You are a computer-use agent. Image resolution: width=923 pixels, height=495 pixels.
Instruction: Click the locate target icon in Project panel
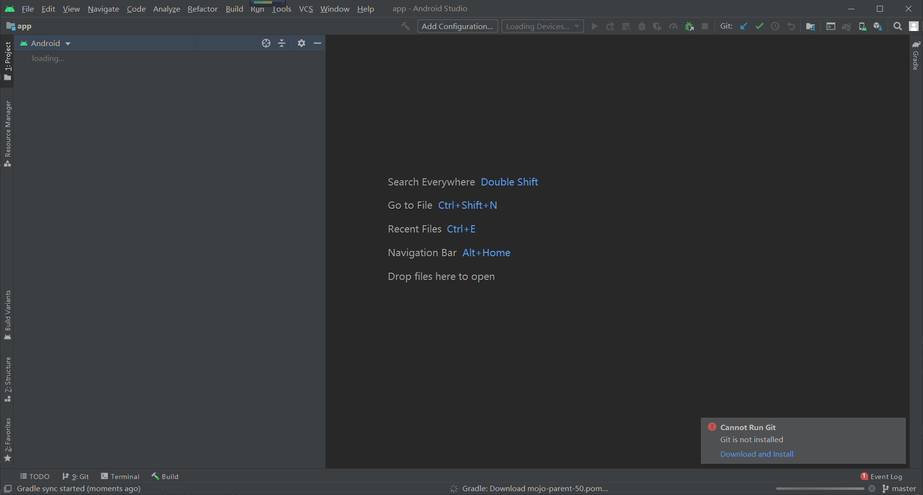tap(266, 43)
